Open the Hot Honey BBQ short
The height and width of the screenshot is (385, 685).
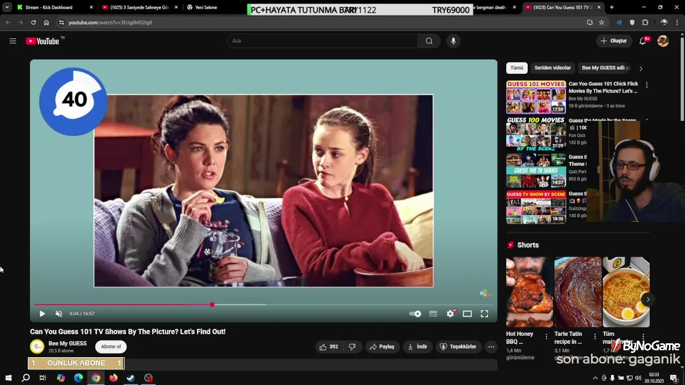coord(530,292)
